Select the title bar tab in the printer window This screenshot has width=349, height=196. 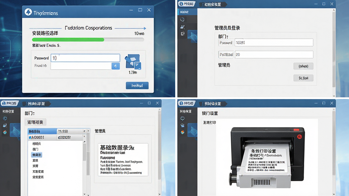(213, 103)
